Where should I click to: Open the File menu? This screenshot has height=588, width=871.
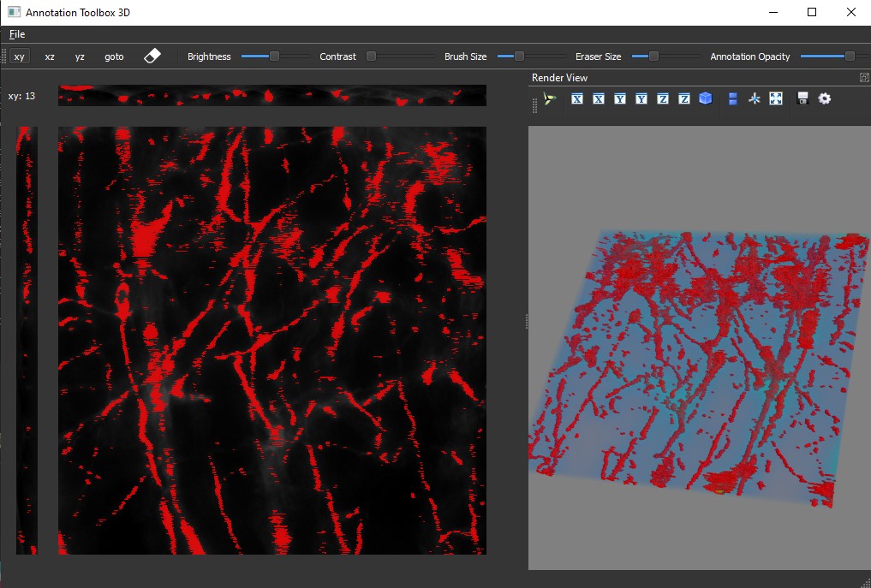point(17,34)
